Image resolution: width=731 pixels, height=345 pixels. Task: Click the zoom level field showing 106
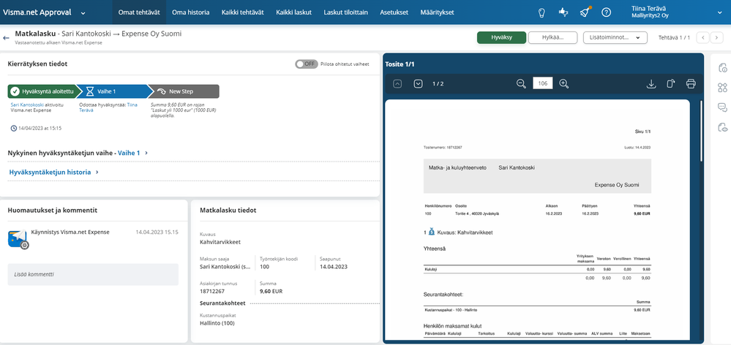tap(543, 84)
